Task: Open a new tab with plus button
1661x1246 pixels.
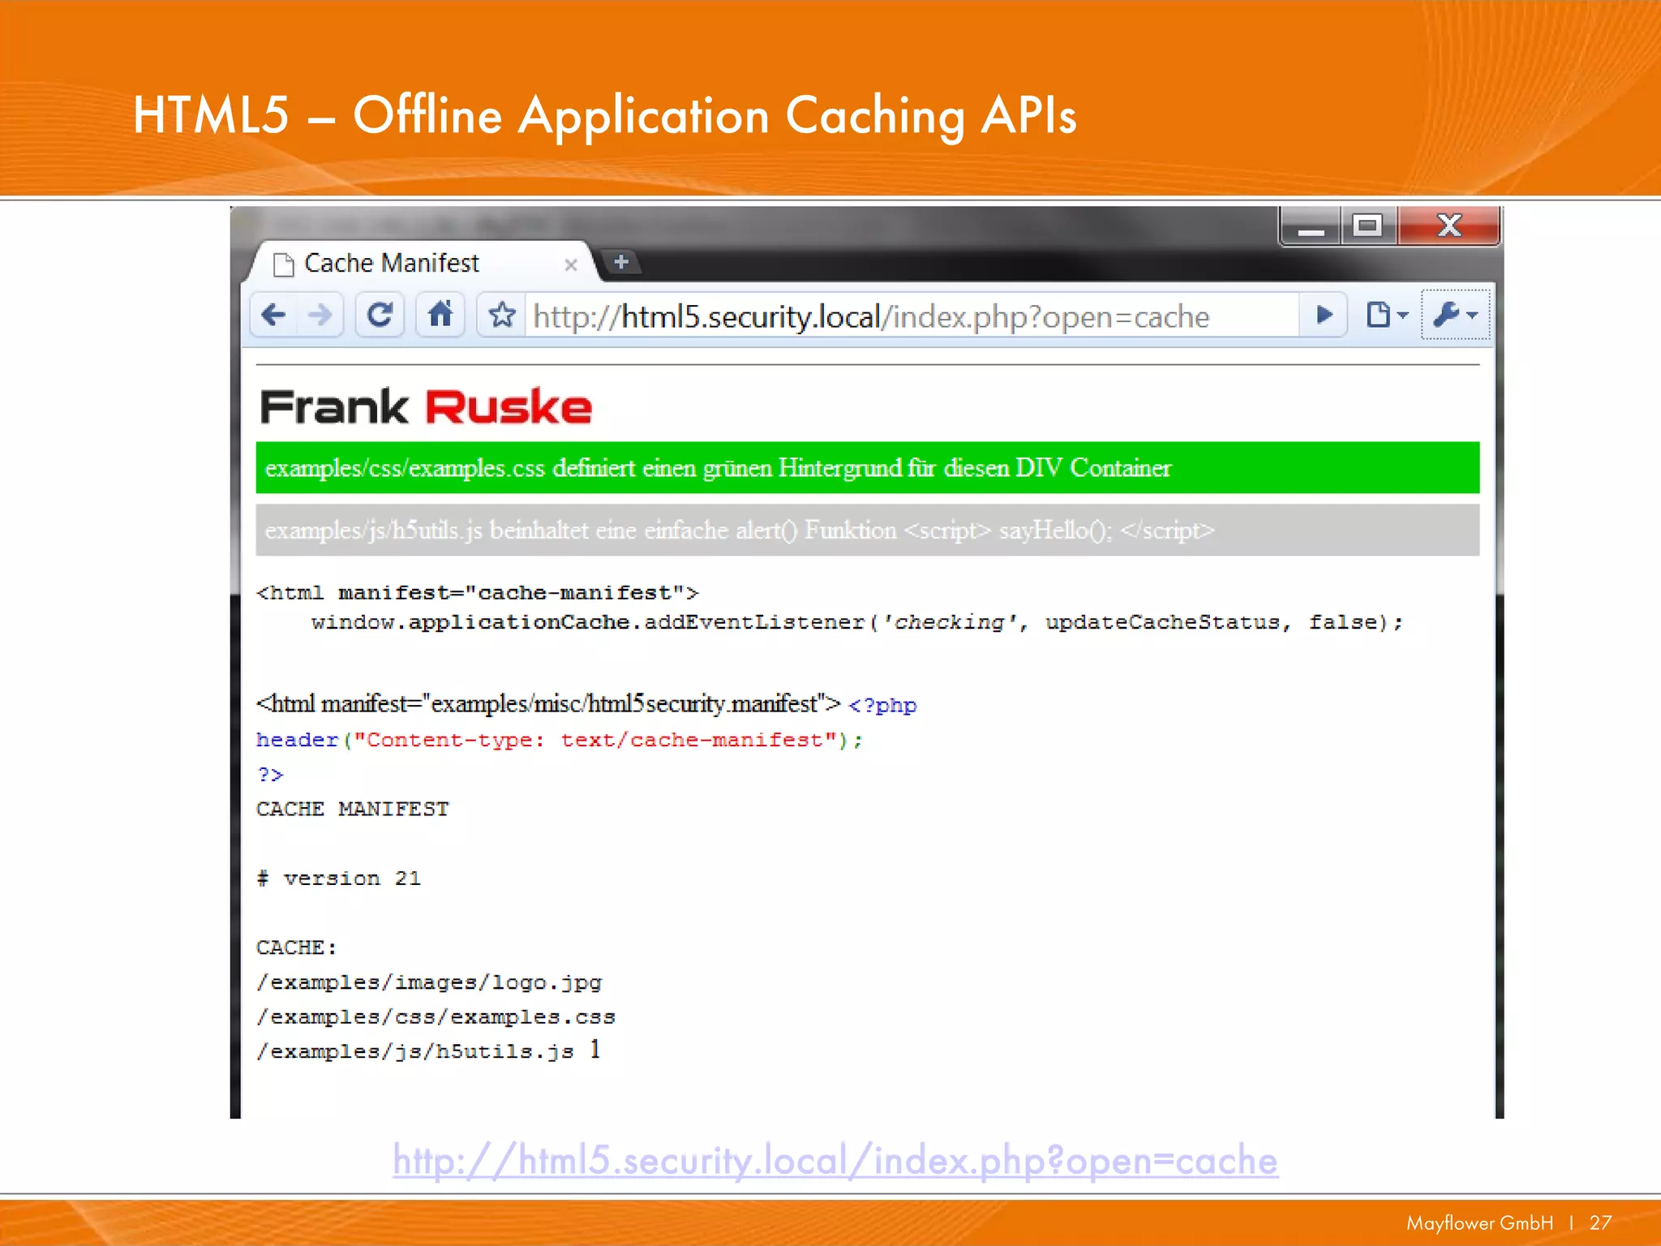Action: [622, 262]
